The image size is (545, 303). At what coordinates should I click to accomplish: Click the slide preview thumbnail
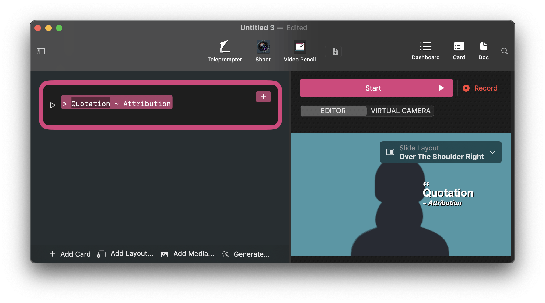pos(401,194)
